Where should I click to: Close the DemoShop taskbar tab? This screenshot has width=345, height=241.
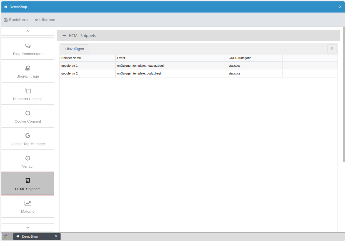click(56, 236)
